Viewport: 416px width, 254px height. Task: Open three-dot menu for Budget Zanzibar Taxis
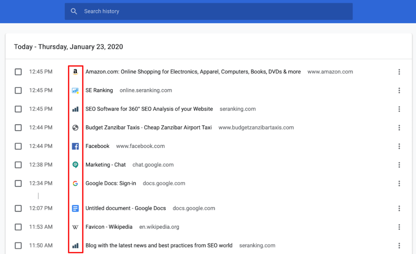[x=399, y=128]
